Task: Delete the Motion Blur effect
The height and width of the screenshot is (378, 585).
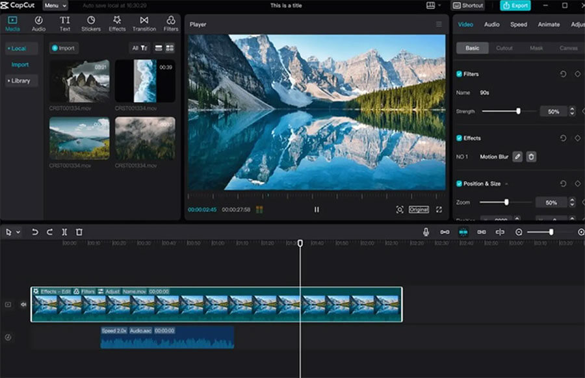Action: (x=531, y=157)
